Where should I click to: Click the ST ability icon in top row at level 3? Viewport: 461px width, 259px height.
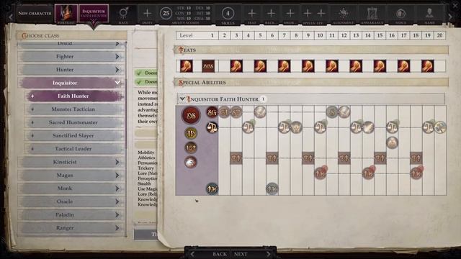(x=236, y=112)
